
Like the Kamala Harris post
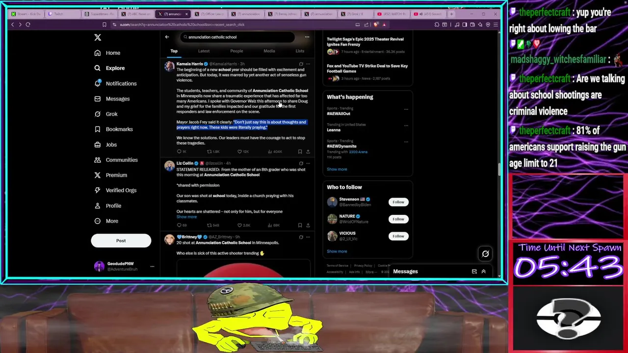(x=243, y=151)
